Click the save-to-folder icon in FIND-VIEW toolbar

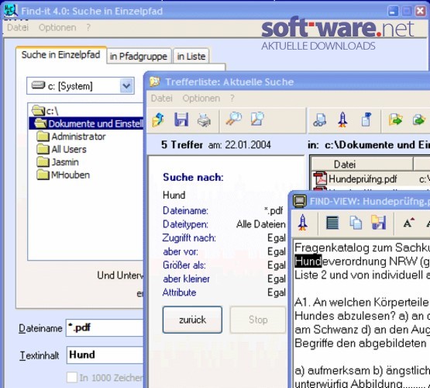click(379, 223)
